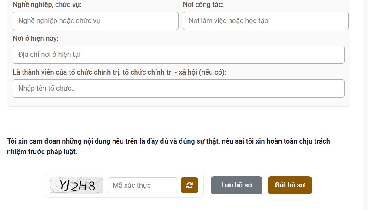This screenshot has height=210, width=368.
Task: Submit with the Gửi hồ sơ button
Action: click(x=289, y=185)
